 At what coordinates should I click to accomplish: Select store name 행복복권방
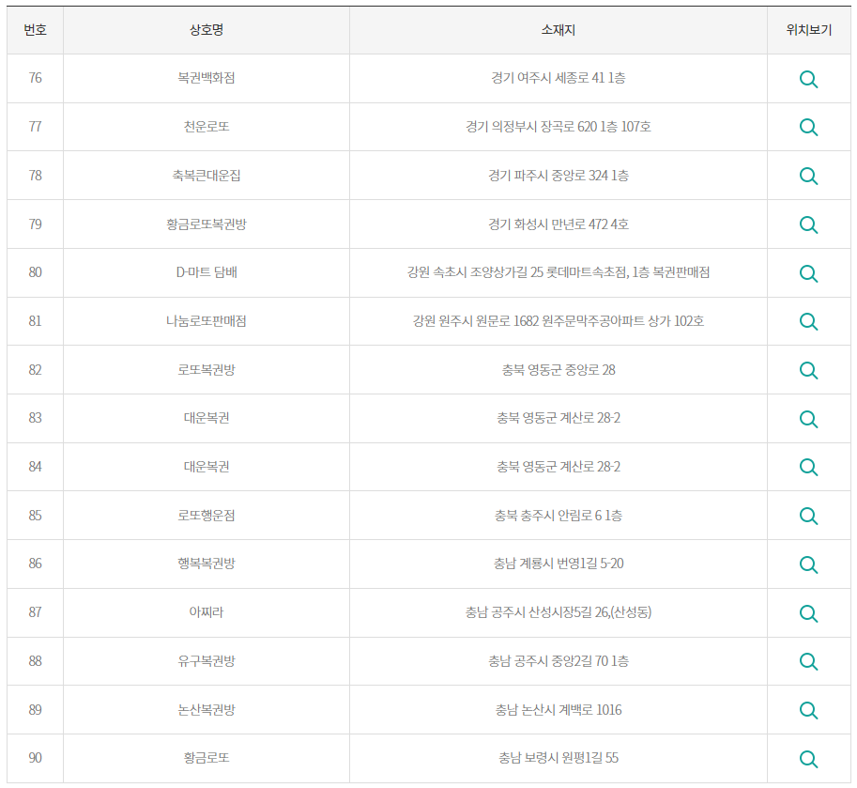point(207,563)
